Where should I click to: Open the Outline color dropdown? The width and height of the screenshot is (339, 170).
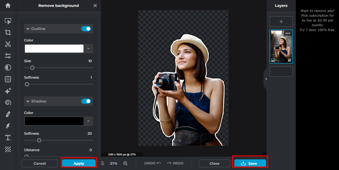88,49
